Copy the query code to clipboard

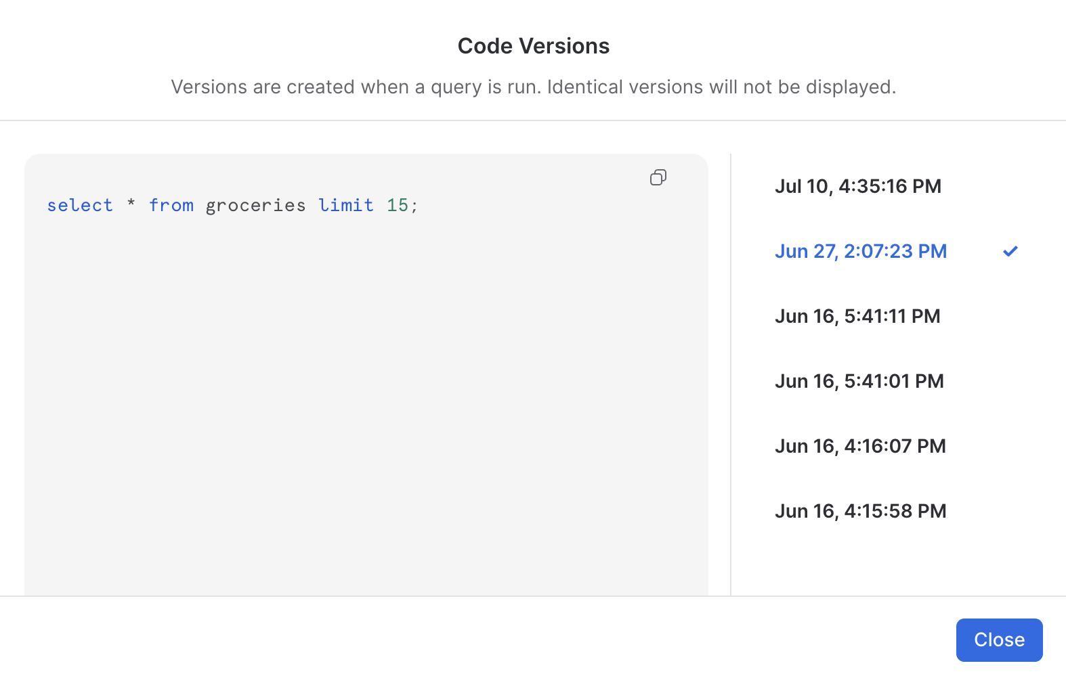click(658, 177)
